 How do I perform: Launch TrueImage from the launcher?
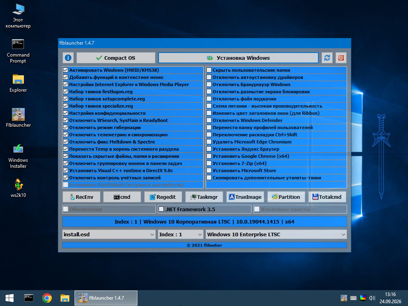[x=245, y=197]
